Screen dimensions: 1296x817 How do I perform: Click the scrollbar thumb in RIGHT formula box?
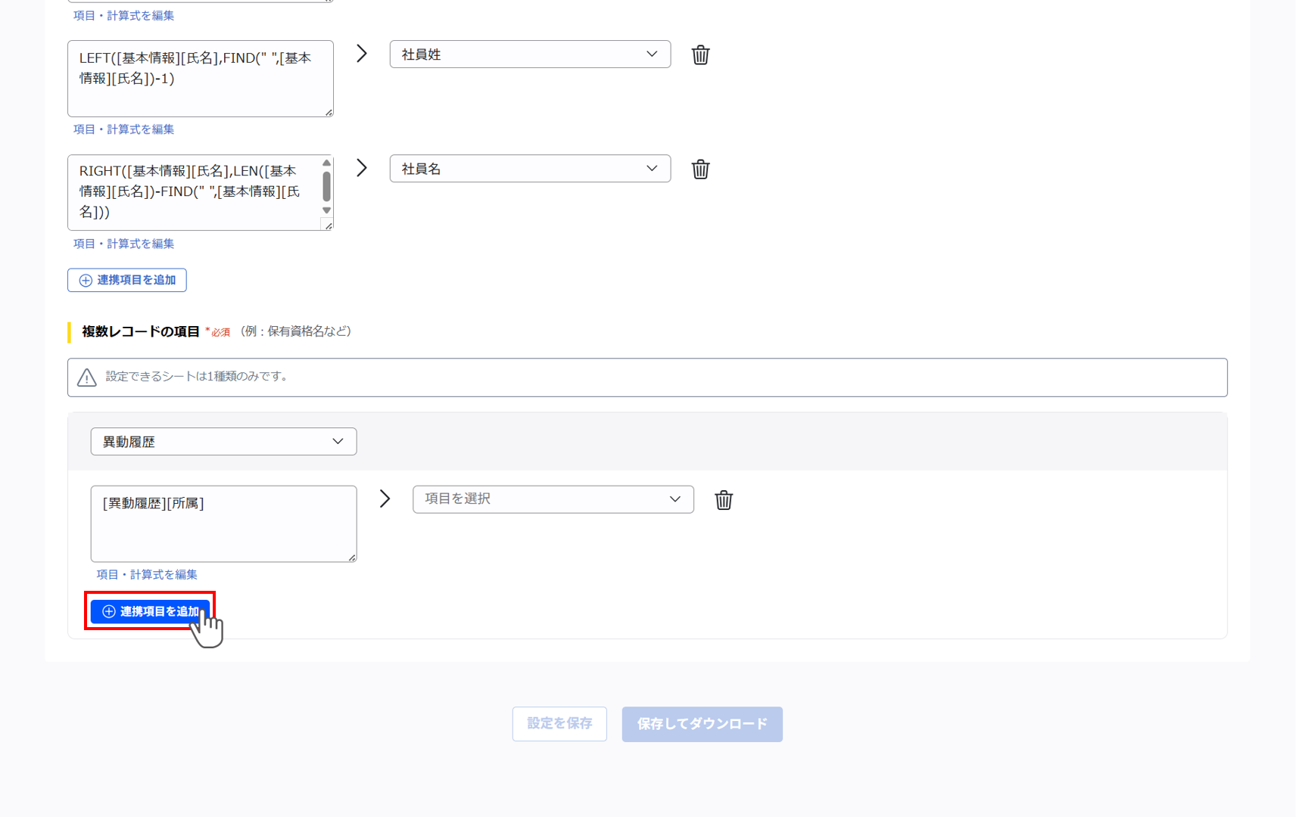point(326,185)
